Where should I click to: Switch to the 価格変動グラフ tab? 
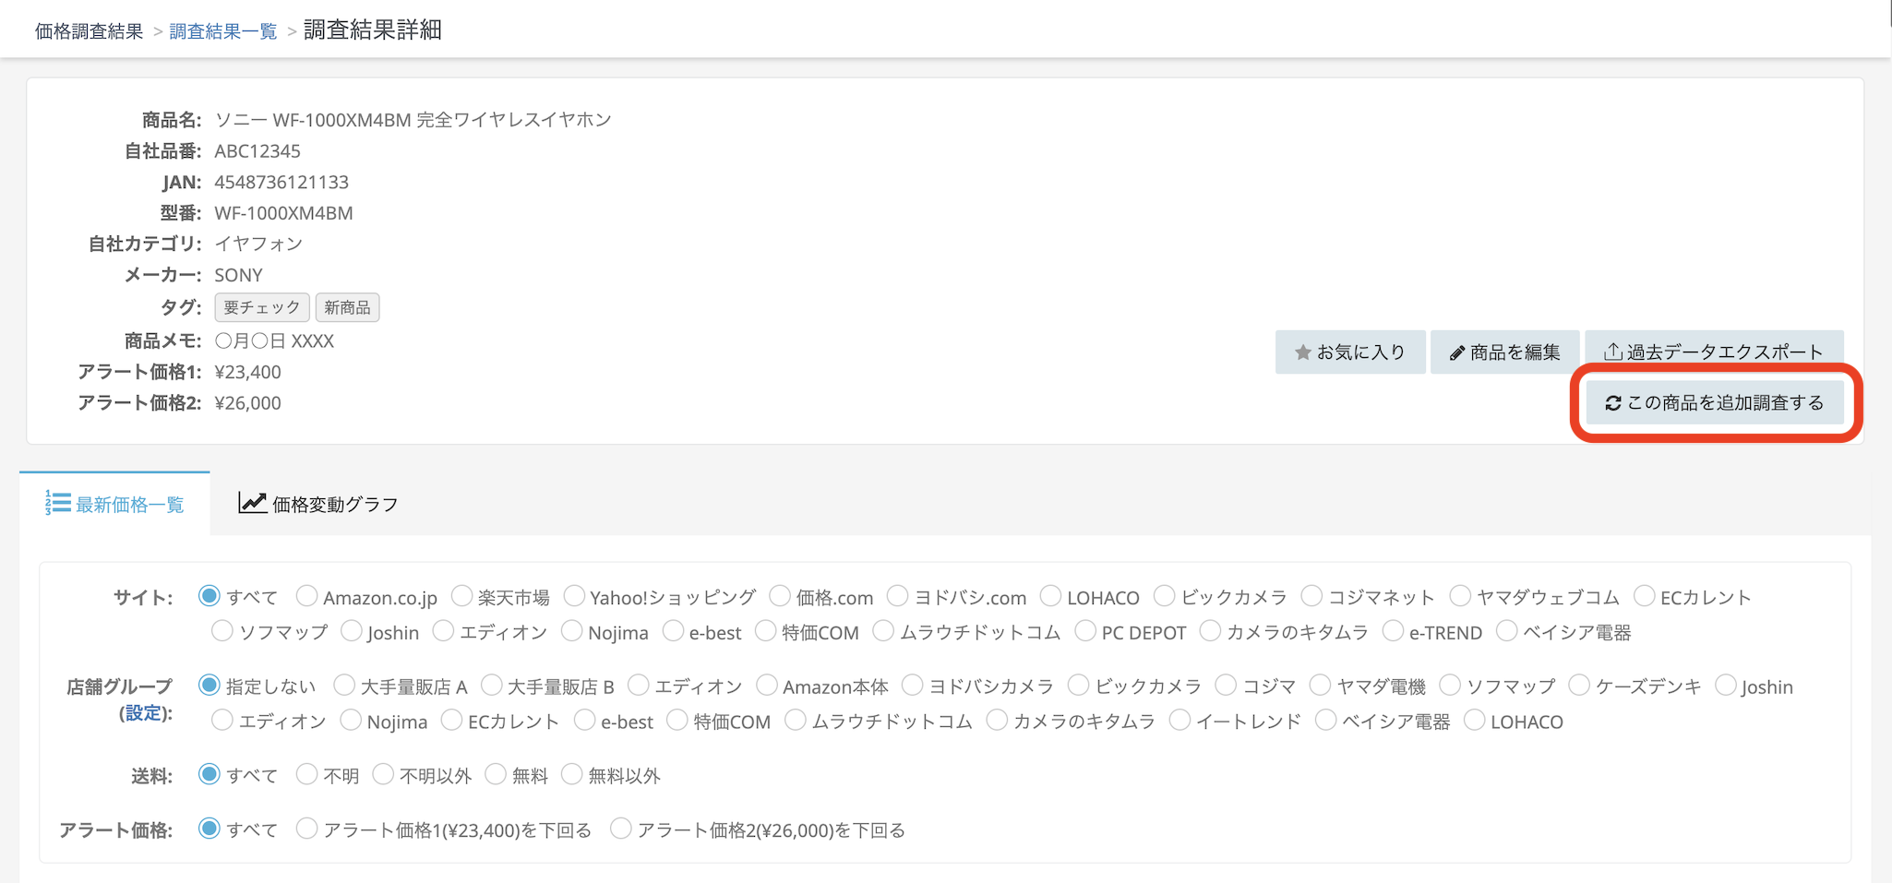coord(318,504)
